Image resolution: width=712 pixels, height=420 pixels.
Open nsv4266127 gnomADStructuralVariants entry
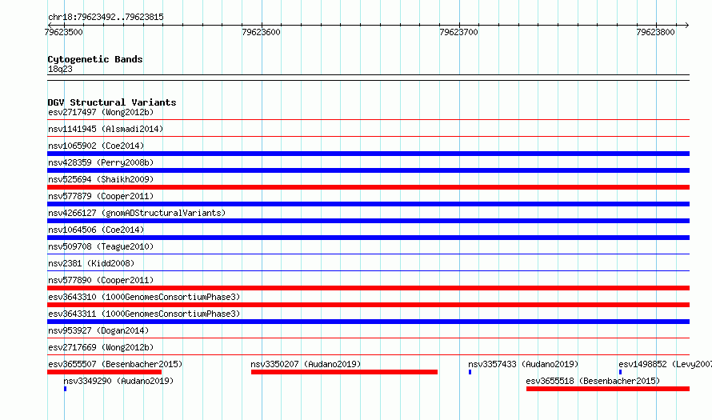[137, 213]
